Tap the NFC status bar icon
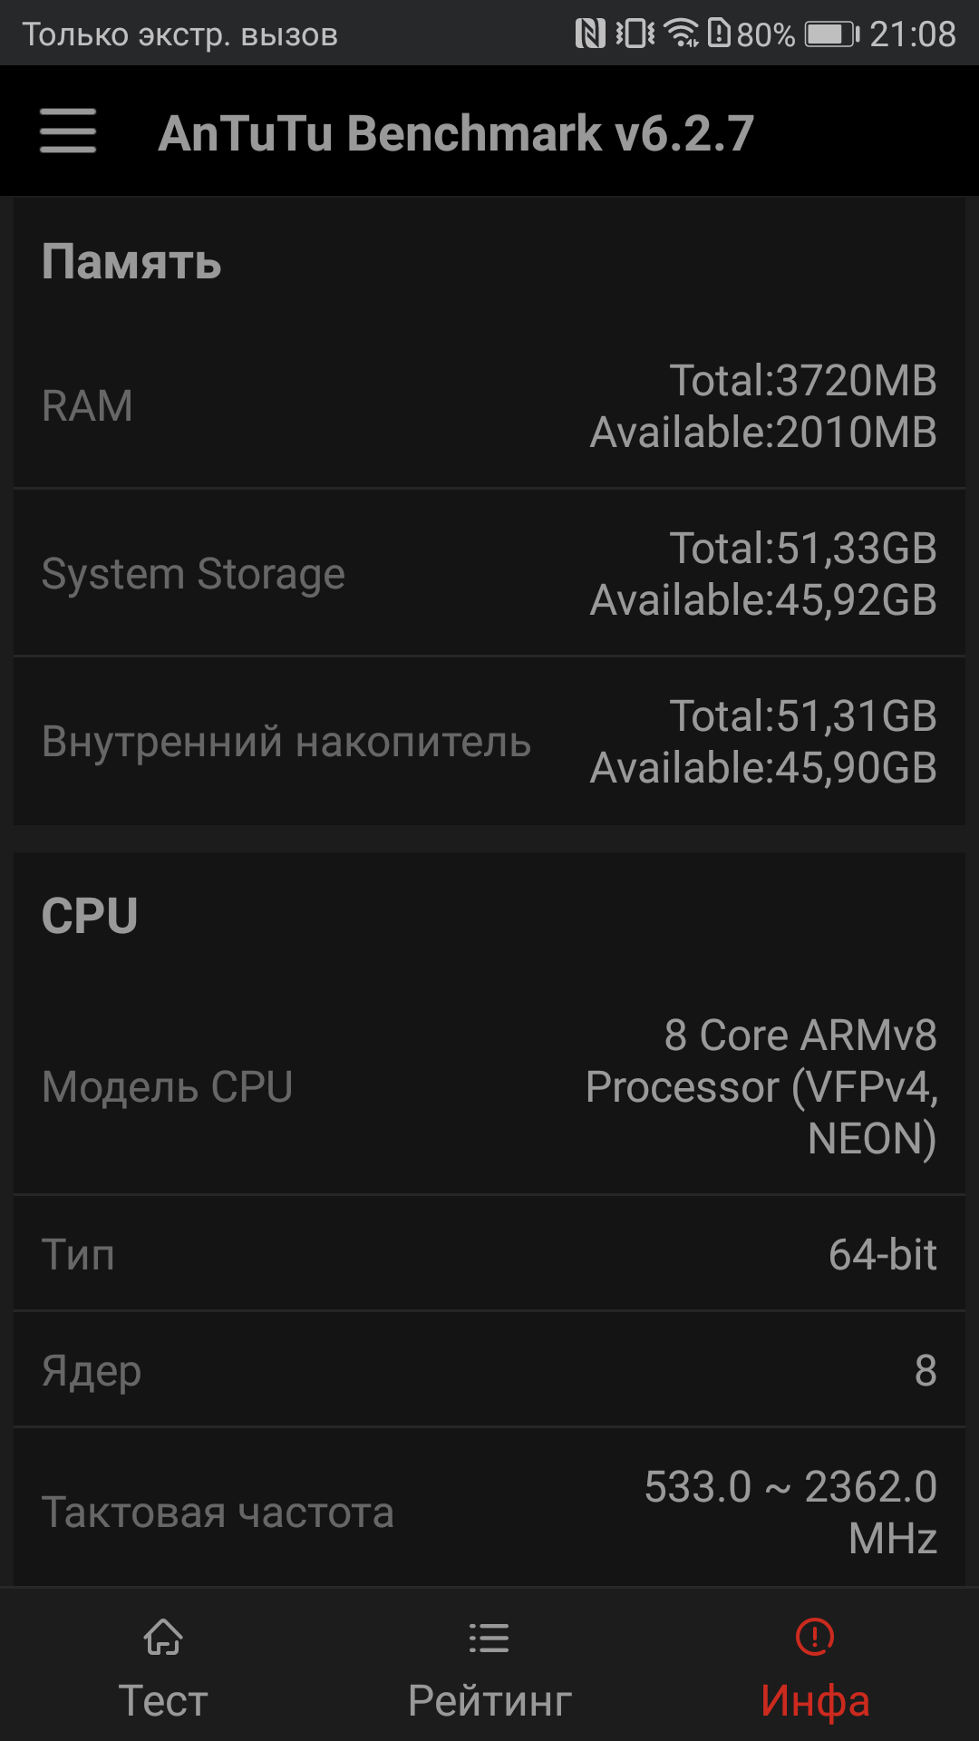Viewport: 979px width, 1741px height. pyautogui.click(x=590, y=34)
